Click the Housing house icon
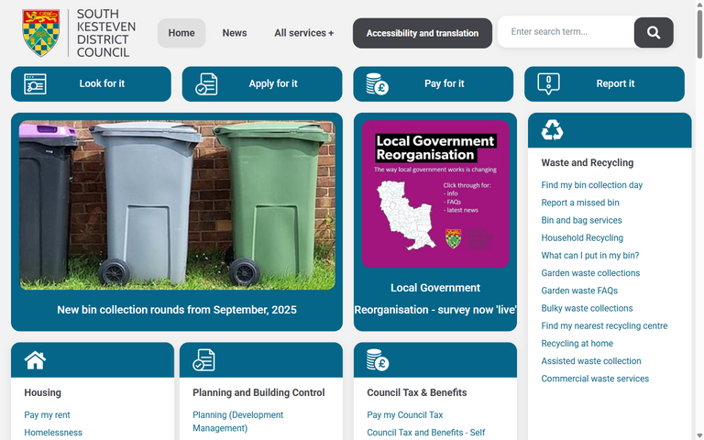This screenshot has height=440, width=704. (x=35, y=360)
